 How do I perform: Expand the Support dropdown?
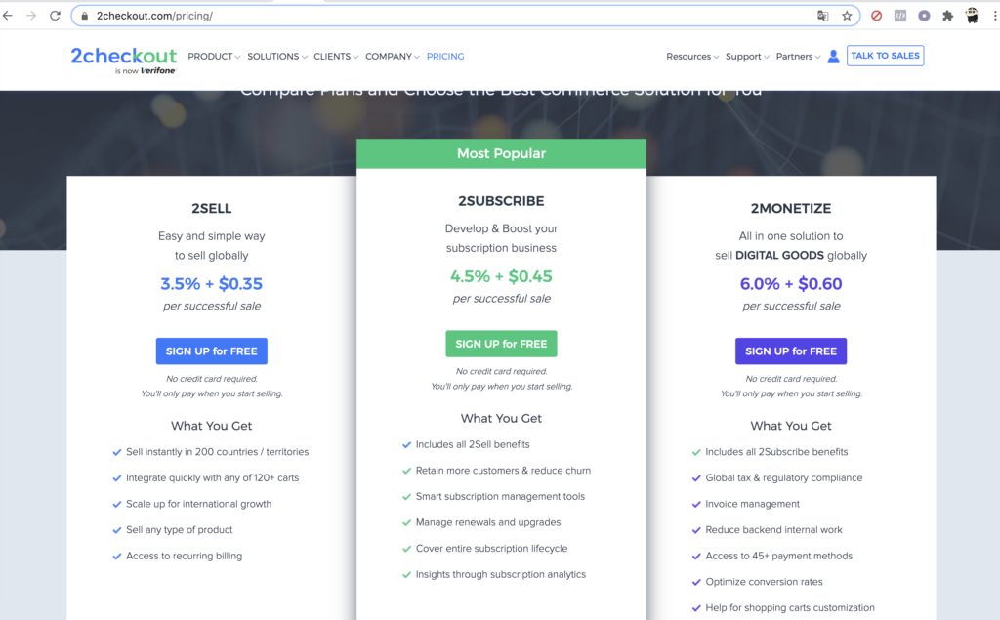pyautogui.click(x=747, y=56)
